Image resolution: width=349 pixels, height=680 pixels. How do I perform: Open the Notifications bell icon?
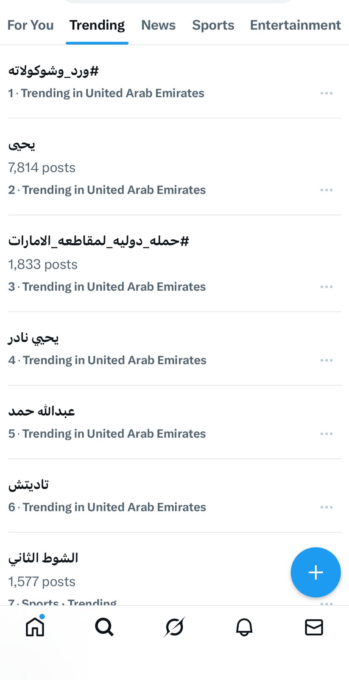(244, 627)
